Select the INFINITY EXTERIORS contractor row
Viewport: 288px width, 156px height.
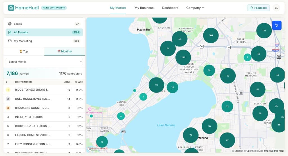tap(44, 117)
